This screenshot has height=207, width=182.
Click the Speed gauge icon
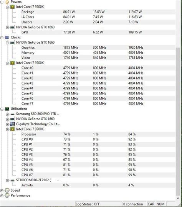point(7,190)
